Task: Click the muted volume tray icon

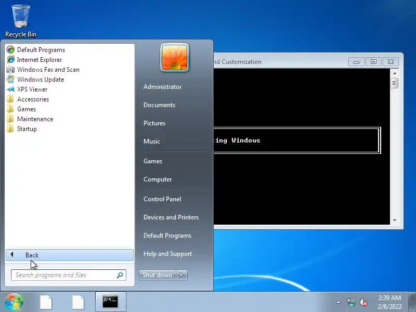Action: 363,302
